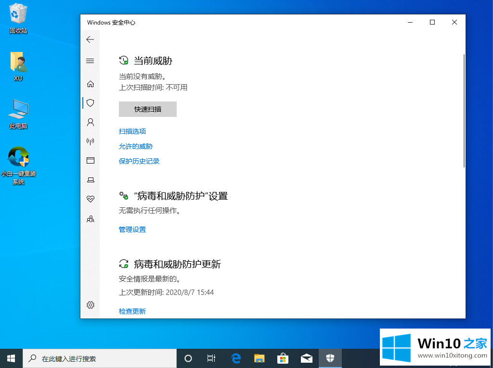Open the Home icon in sidebar
This screenshot has height=368, width=493.
click(x=91, y=84)
